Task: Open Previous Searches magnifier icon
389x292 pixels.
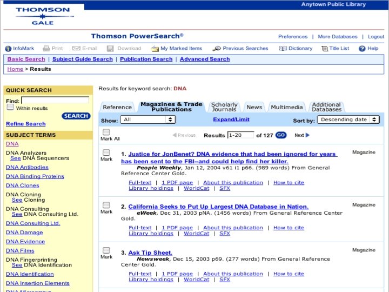Action: [x=216, y=49]
